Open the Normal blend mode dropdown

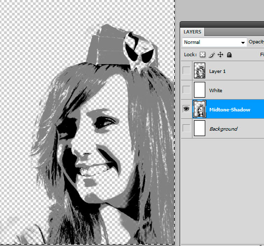click(x=214, y=42)
